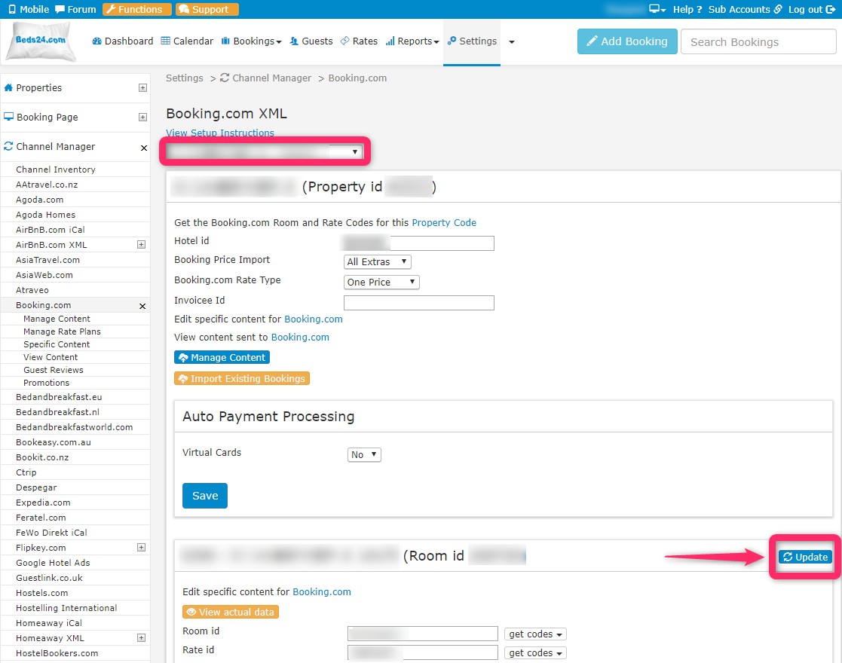Open the Rates menu item
Viewport: 842px width, 663px height.
359,41
